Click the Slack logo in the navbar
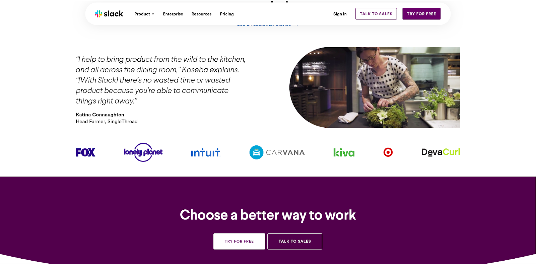536x264 pixels. [109, 14]
